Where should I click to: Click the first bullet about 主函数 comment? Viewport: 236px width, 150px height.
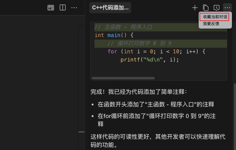pyautogui.click(x=156, y=104)
